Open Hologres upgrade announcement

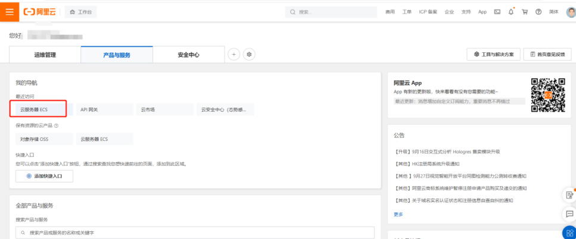(447, 152)
